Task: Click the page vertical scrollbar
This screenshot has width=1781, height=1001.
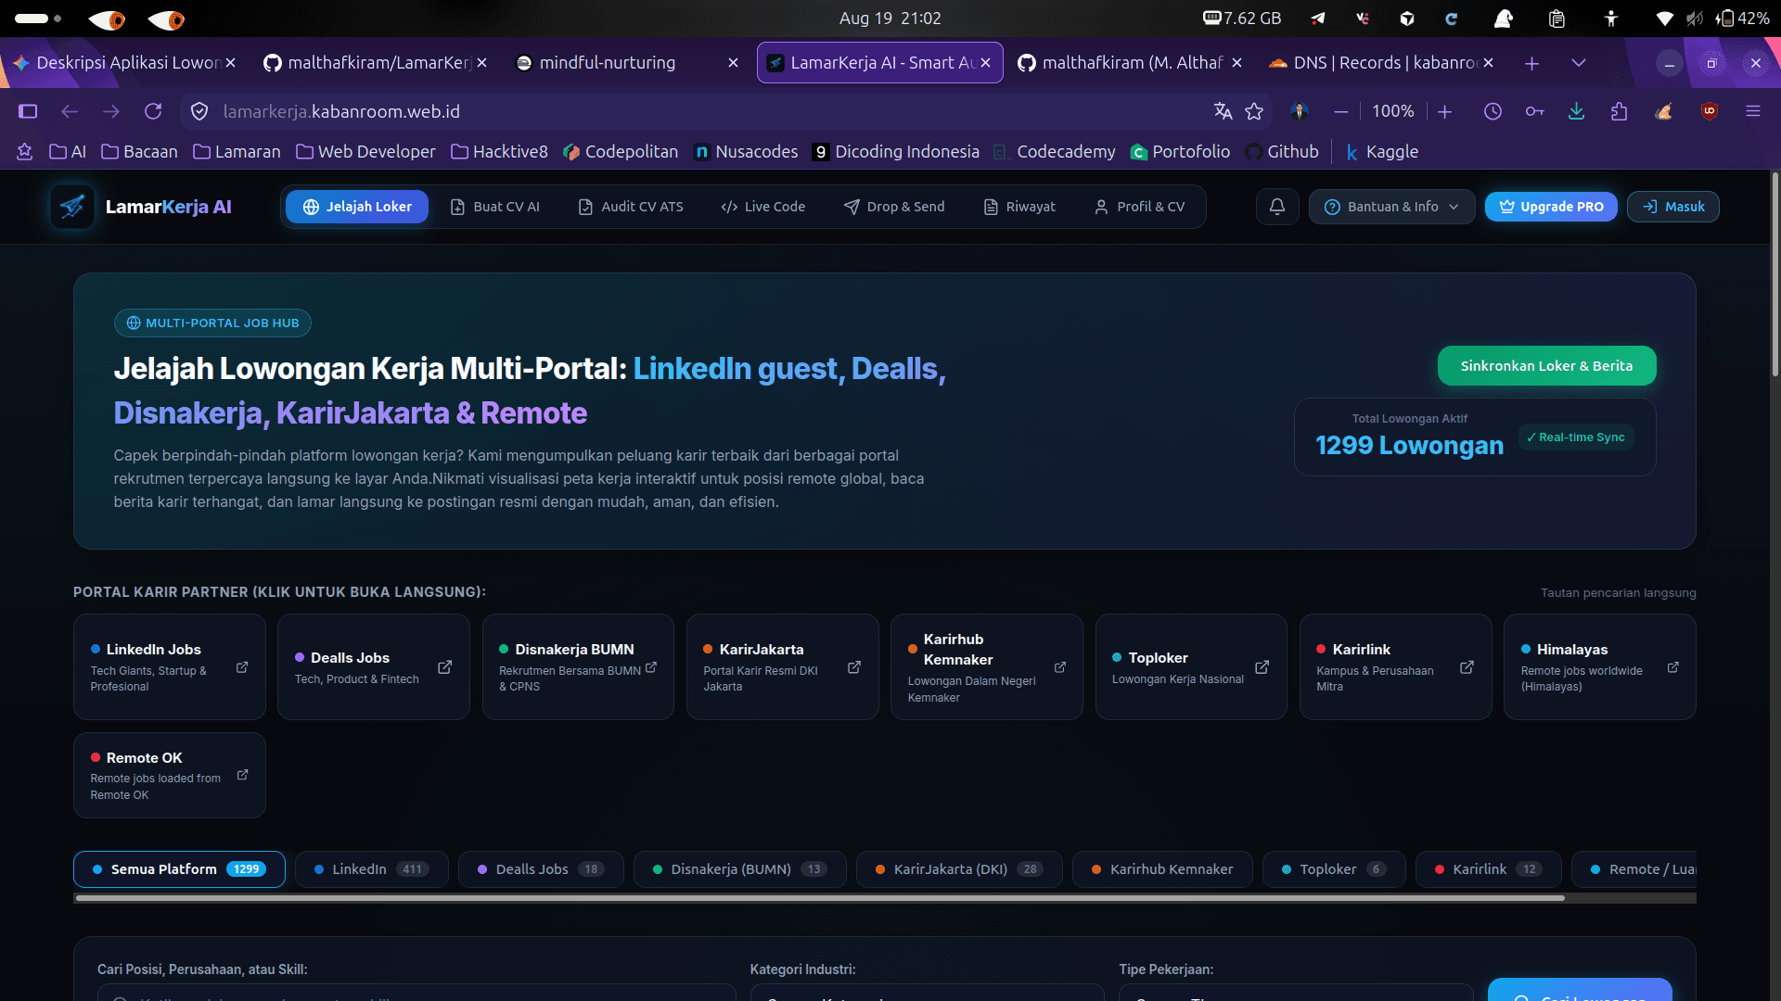Action: [1775, 275]
